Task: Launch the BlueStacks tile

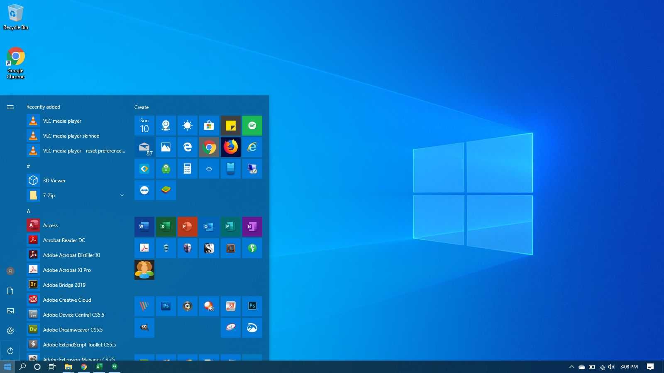Action: click(x=166, y=190)
